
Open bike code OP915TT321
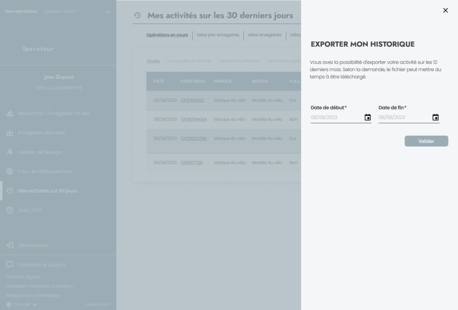[x=191, y=163]
